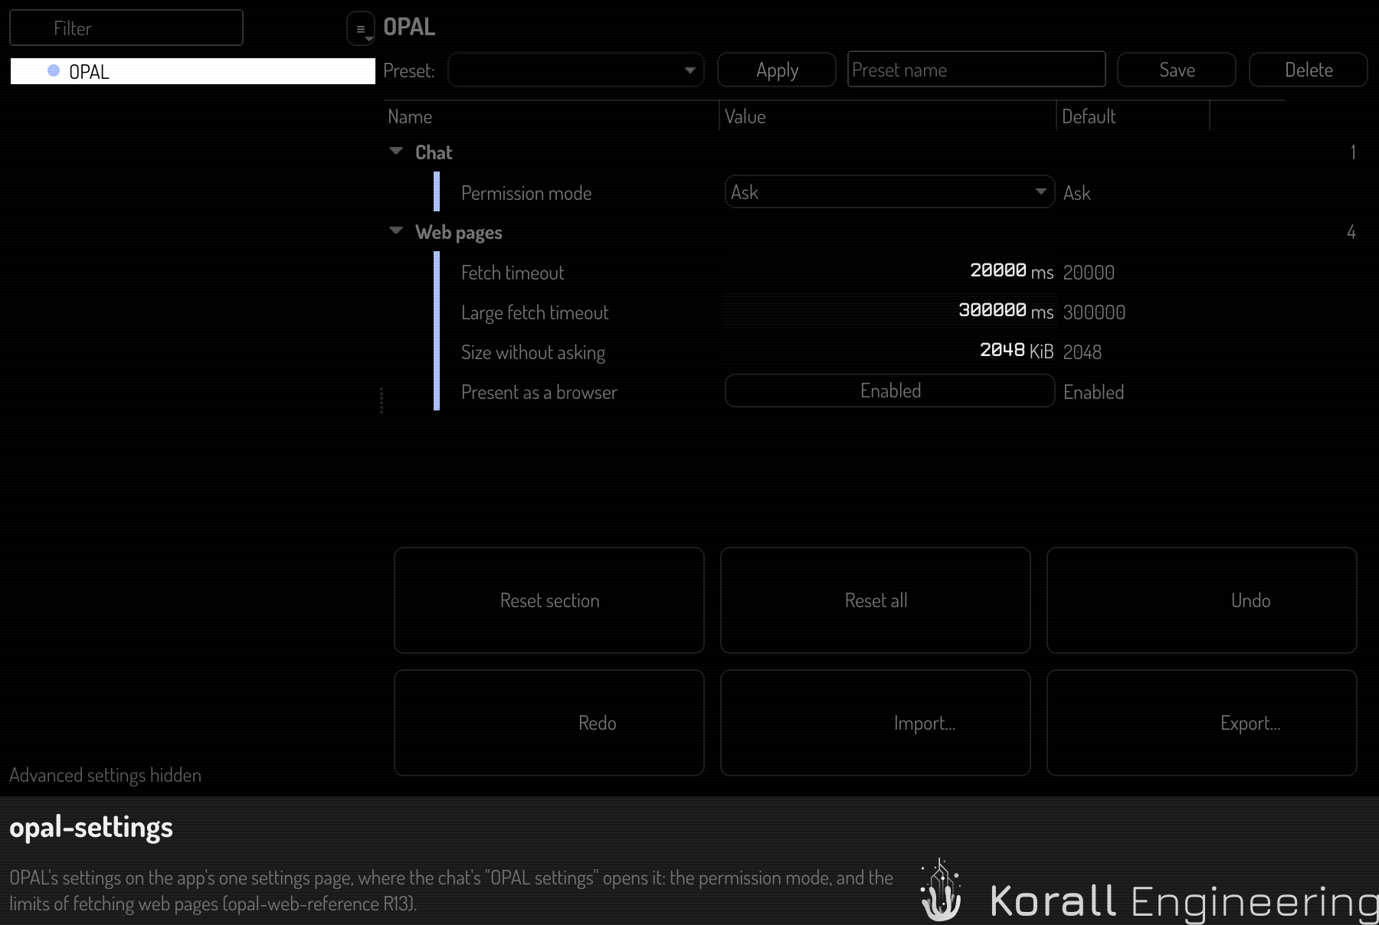The height and width of the screenshot is (925, 1379).
Task: Click the Default column header
Action: click(x=1132, y=116)
